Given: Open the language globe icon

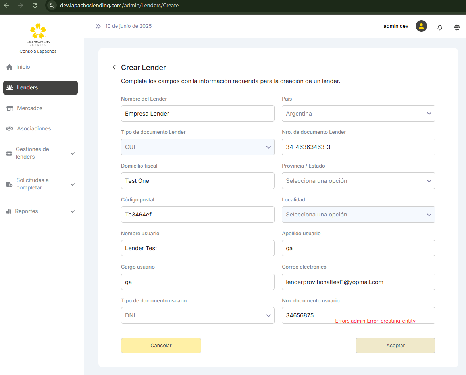Looking at the screenshot, I should tap(457, 27).
